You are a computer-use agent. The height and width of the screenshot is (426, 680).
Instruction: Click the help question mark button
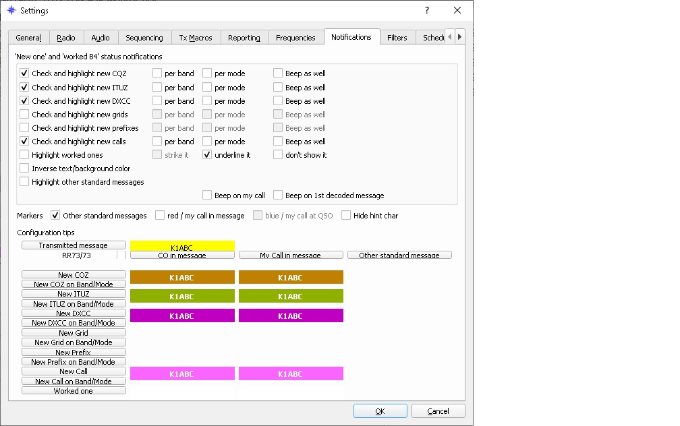(426, 11)
